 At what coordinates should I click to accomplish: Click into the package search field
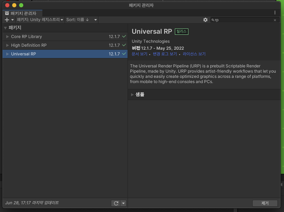pos(245,20)
